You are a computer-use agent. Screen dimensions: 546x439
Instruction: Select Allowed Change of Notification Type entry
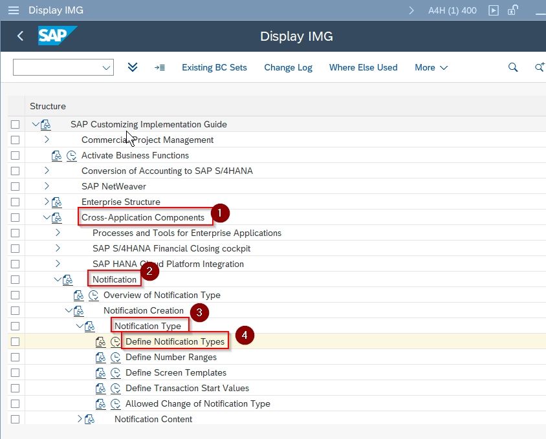pyautogui.click(x=198, y=404)
